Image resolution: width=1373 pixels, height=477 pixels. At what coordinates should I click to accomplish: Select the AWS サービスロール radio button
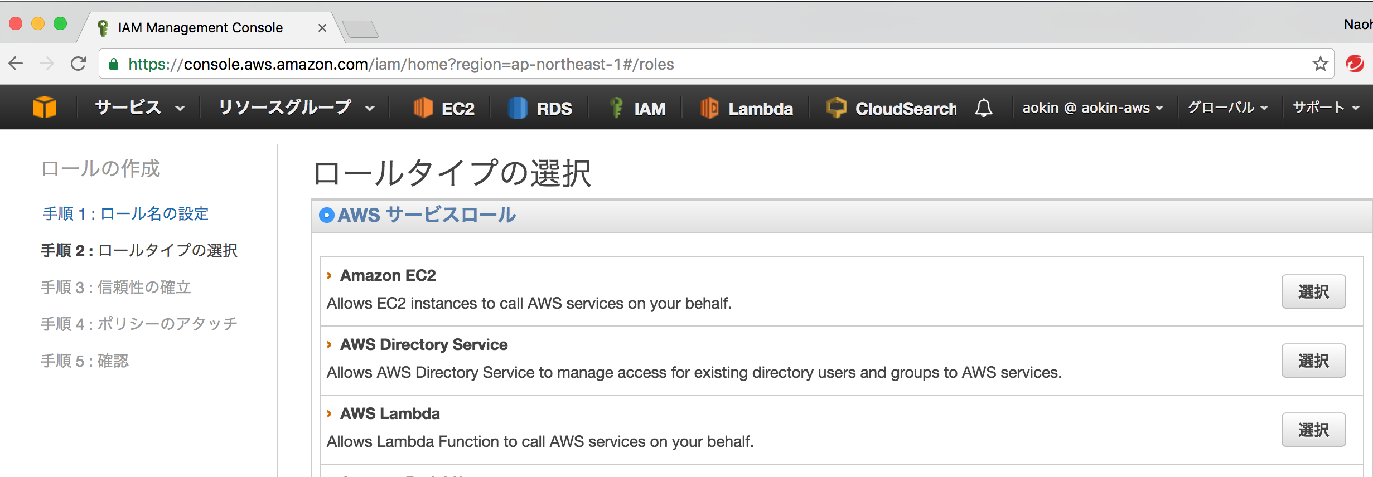point(326,215)
